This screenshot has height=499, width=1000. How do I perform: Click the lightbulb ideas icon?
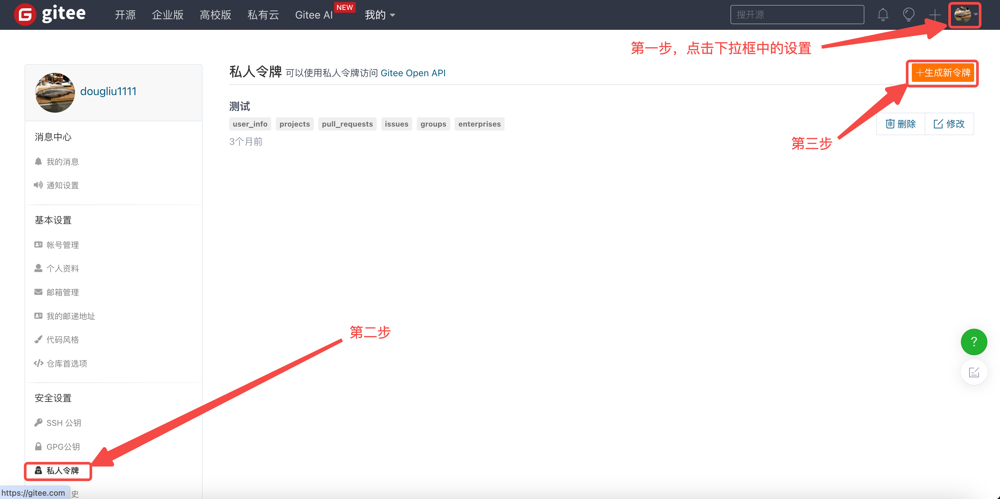(x=909, y=15)
